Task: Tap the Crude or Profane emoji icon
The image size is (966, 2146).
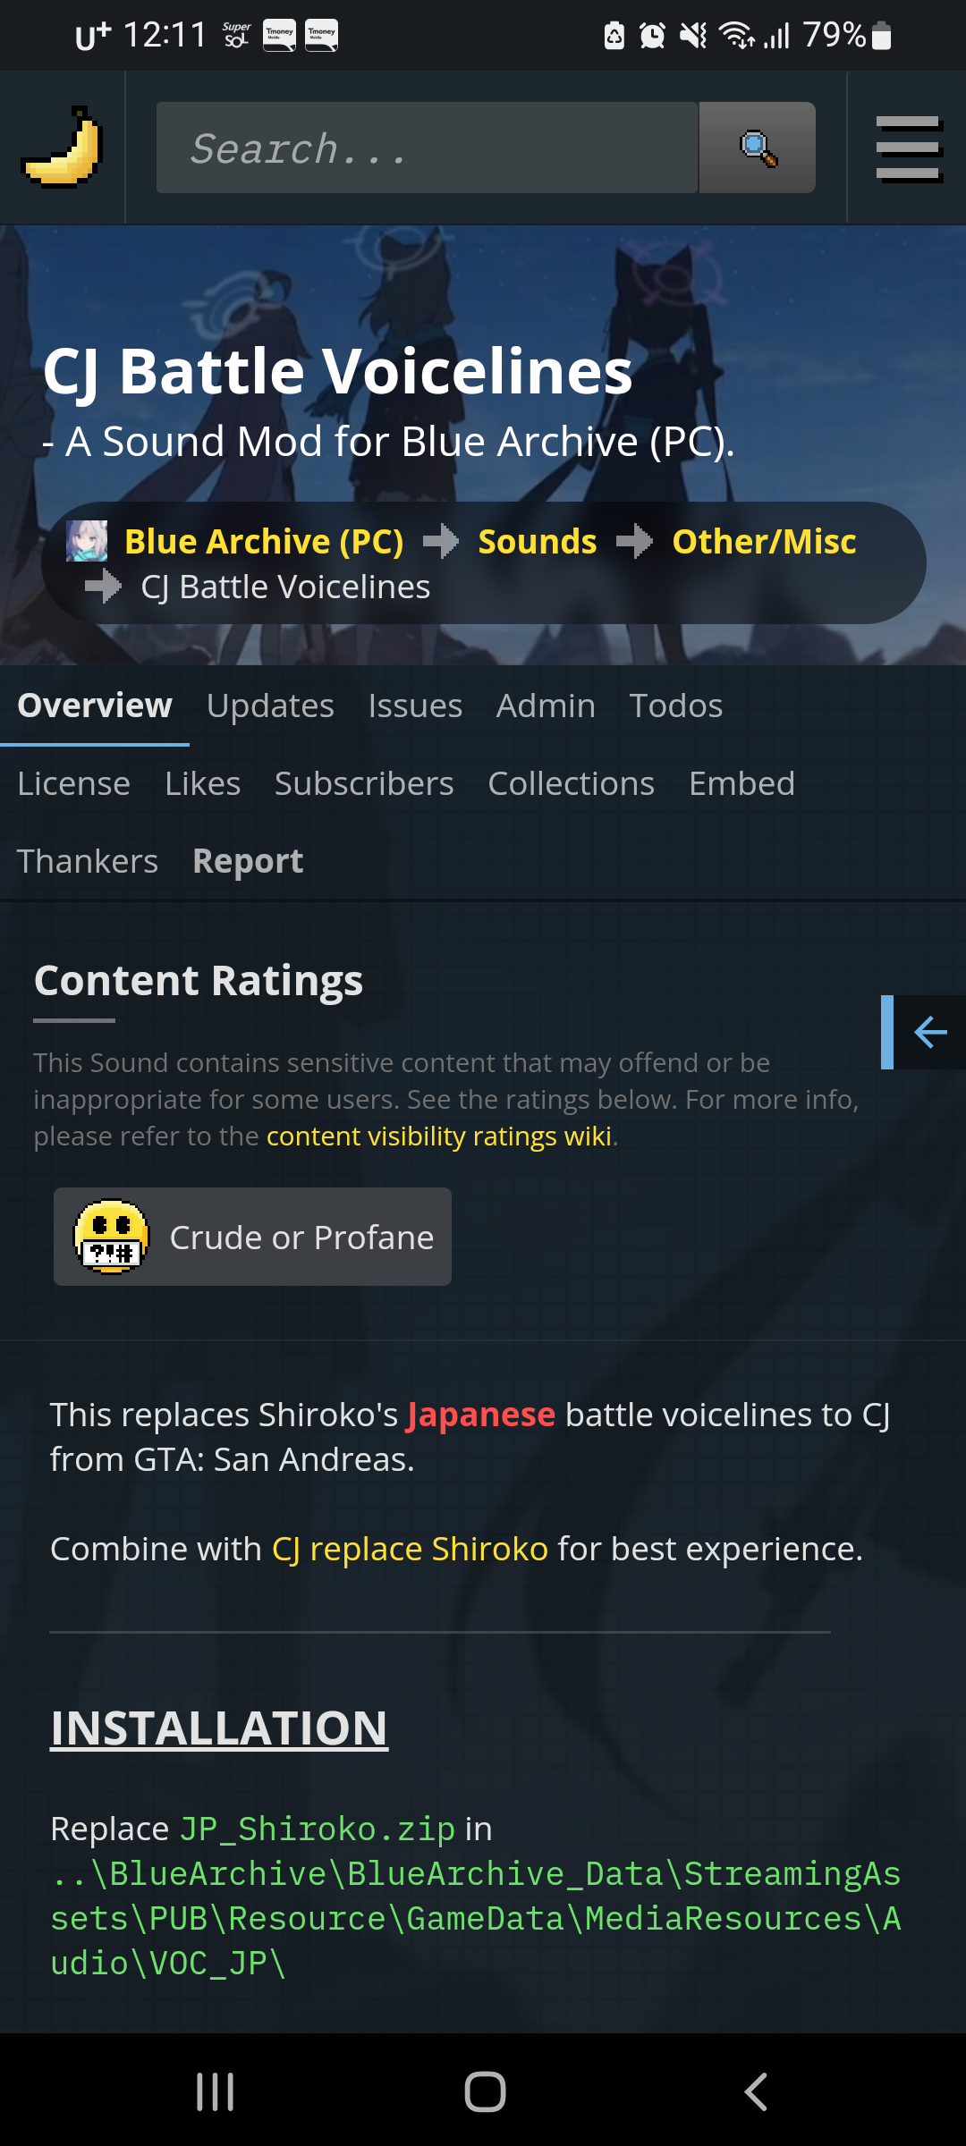Action: pos(111,1237)
